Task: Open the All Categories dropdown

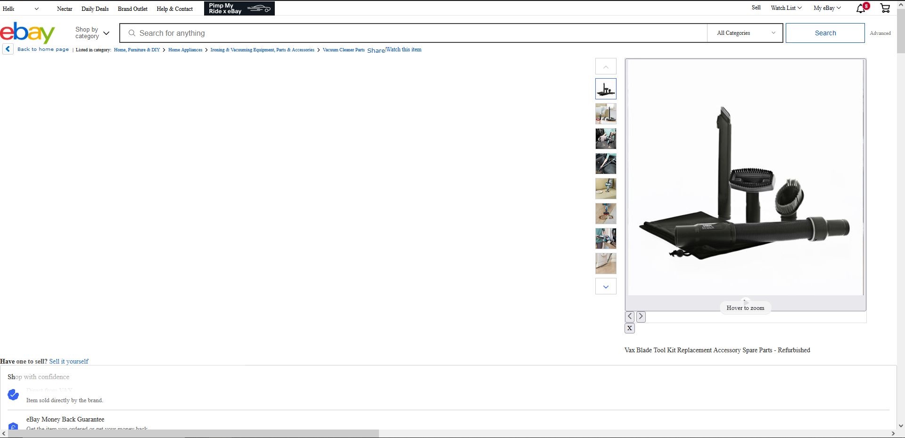Action: 744,33
